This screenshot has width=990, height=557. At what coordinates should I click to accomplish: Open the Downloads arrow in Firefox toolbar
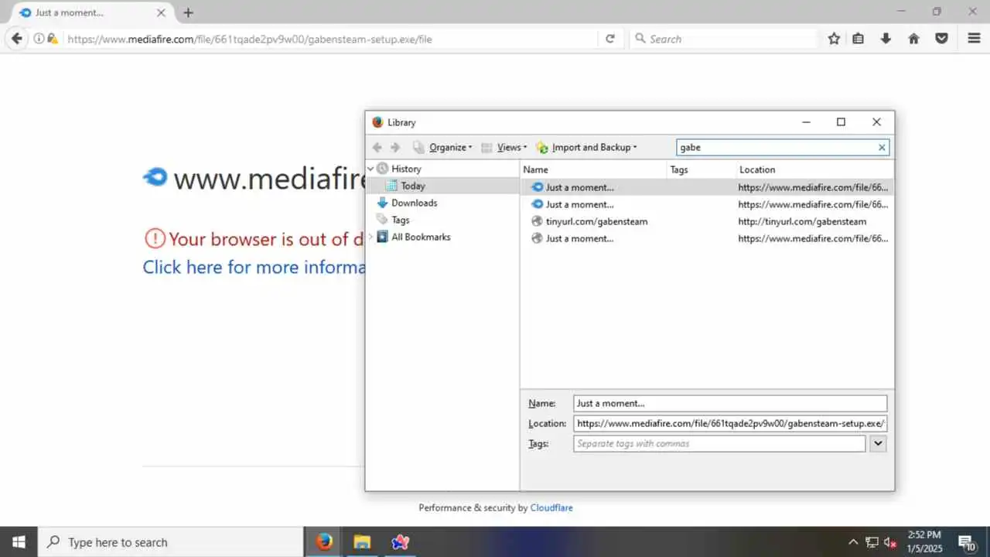tap(886, 39)
